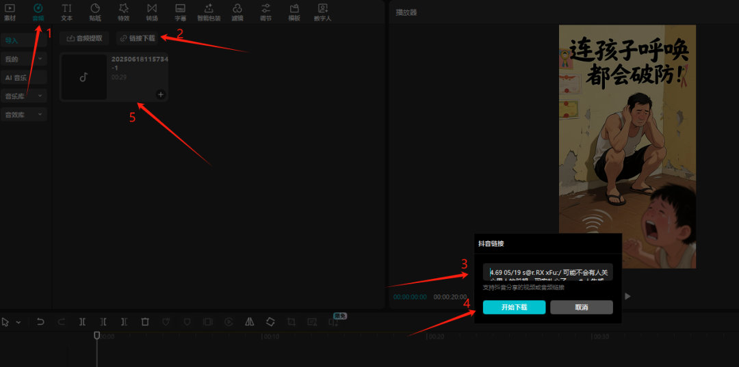Click the 00:20 mark on timeline ruler
The image size is (739, 367).
pos(435,337)
